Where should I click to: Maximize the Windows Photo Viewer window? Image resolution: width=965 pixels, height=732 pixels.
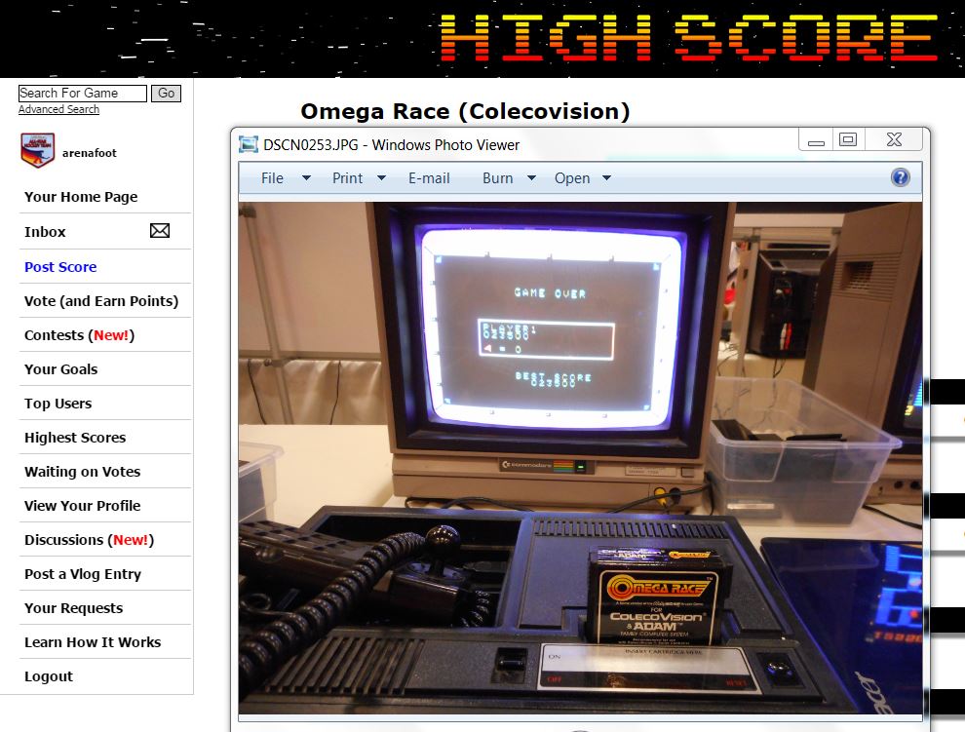(848, 140)
